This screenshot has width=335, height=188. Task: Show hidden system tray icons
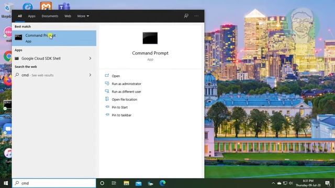(273, 183)
